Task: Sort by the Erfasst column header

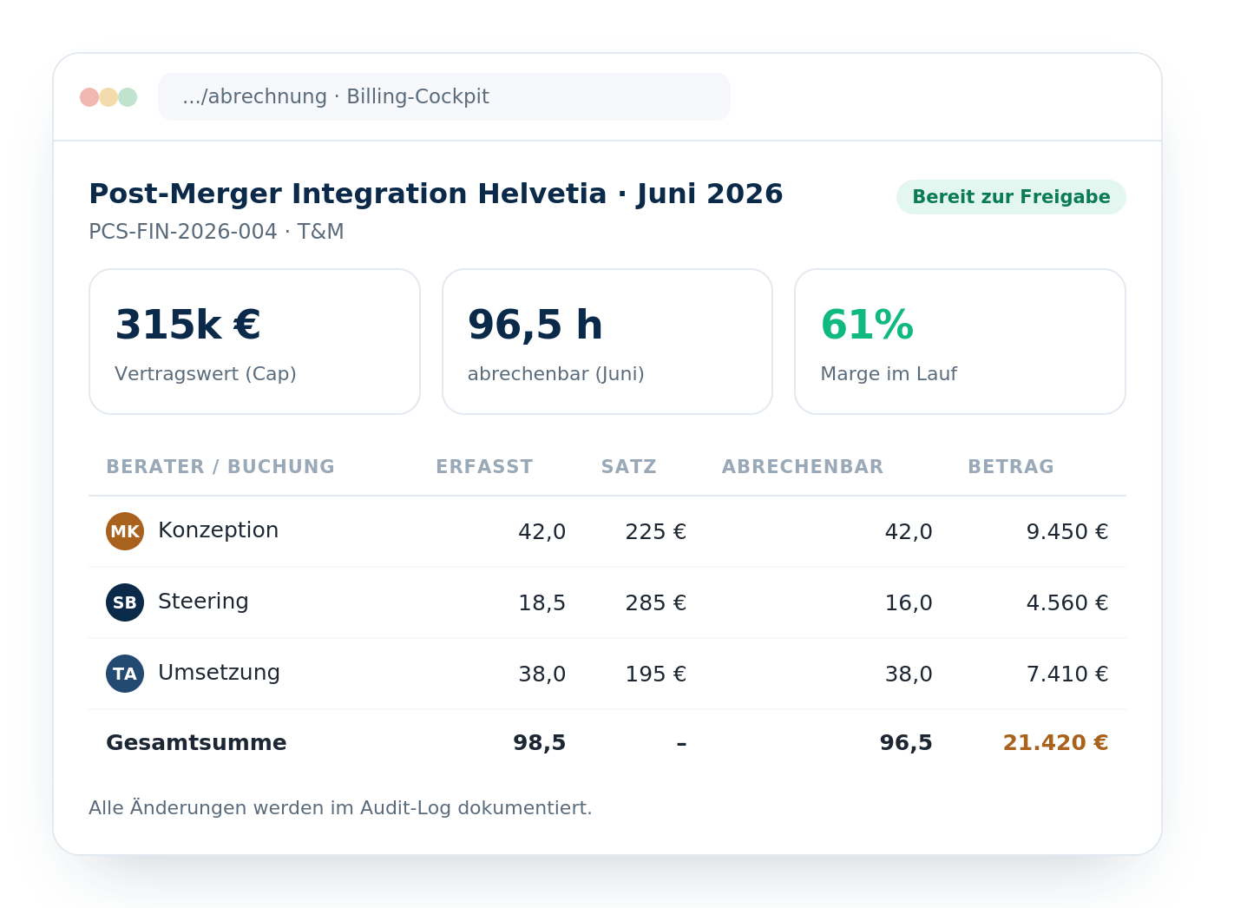Action: pyautogui.click(x=484, y=467)
